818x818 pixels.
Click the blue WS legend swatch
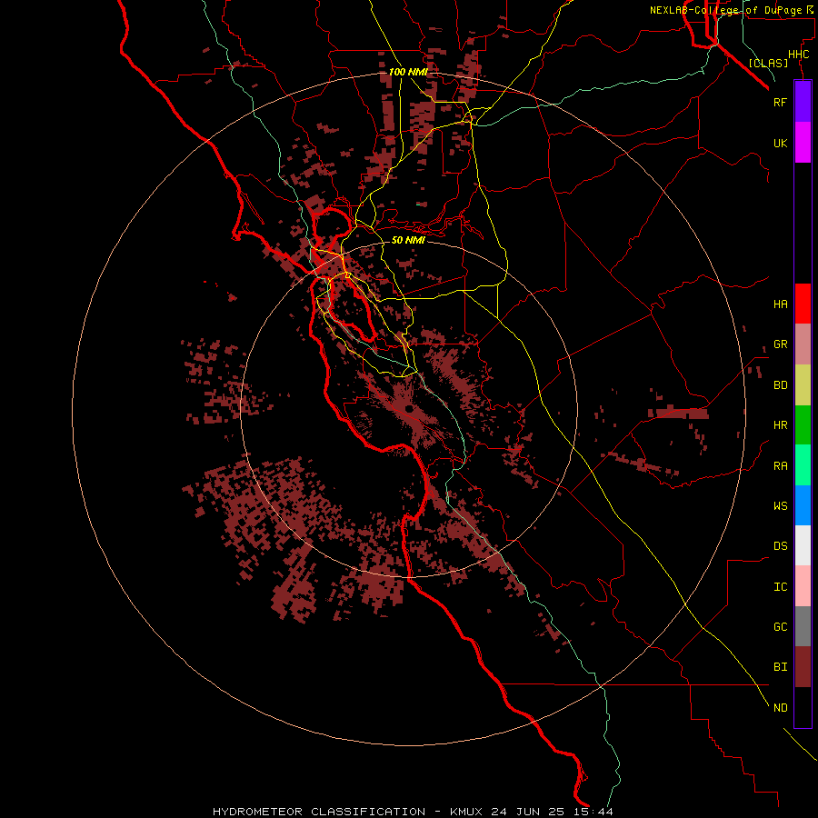pos(803,505)
